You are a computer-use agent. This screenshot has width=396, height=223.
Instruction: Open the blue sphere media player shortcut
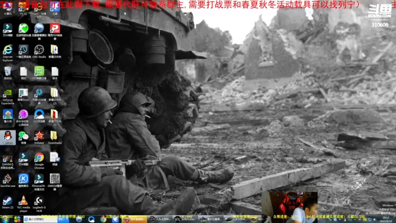[x=39, y=31]
